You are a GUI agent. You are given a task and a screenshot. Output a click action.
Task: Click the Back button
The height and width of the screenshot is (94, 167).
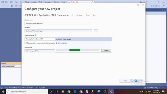(x=125, y=81)
